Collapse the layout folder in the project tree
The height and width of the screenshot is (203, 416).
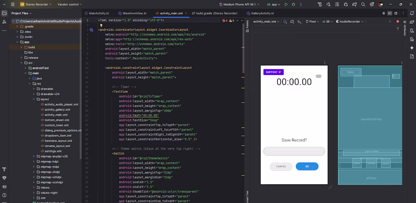click(34, 99)
